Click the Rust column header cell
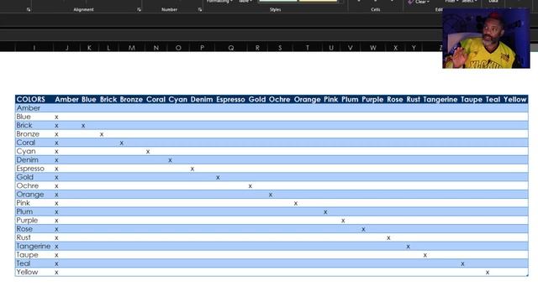 pyautogui.click(x=414, y=99)
